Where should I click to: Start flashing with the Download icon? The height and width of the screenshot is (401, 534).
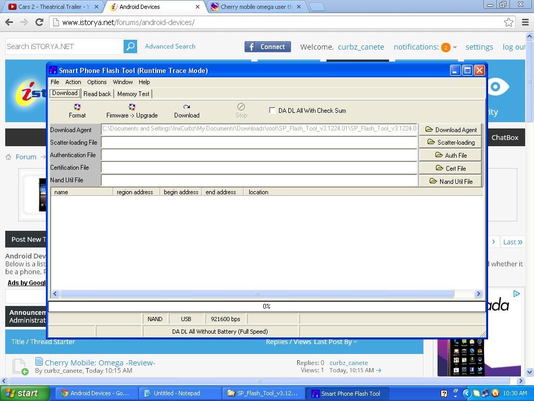point(187,107)
